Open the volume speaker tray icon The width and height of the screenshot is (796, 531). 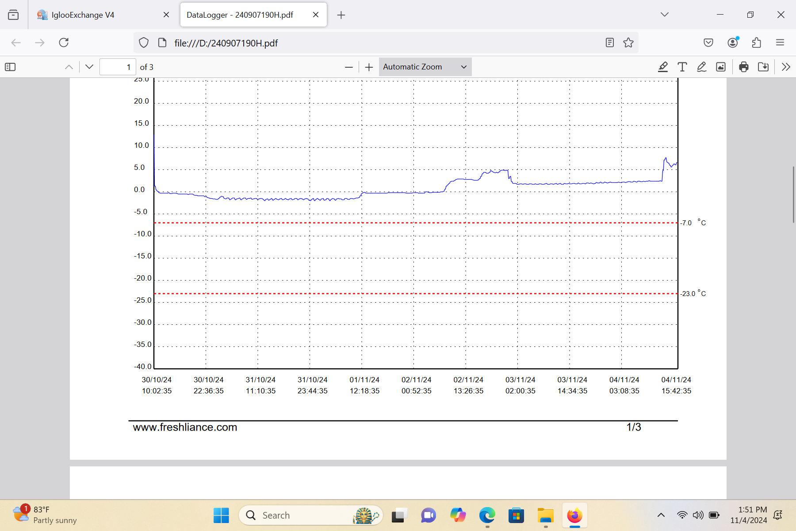point(698,515)
